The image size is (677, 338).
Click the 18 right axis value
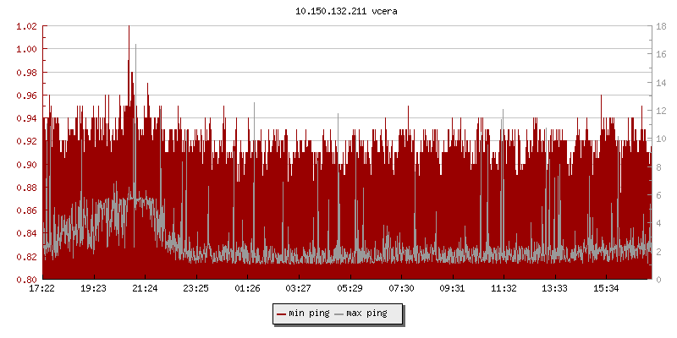662,26
